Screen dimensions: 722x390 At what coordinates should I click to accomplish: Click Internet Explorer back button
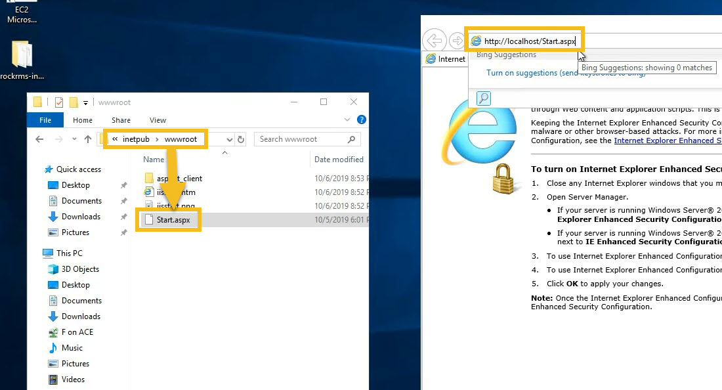tap(435, 41)
